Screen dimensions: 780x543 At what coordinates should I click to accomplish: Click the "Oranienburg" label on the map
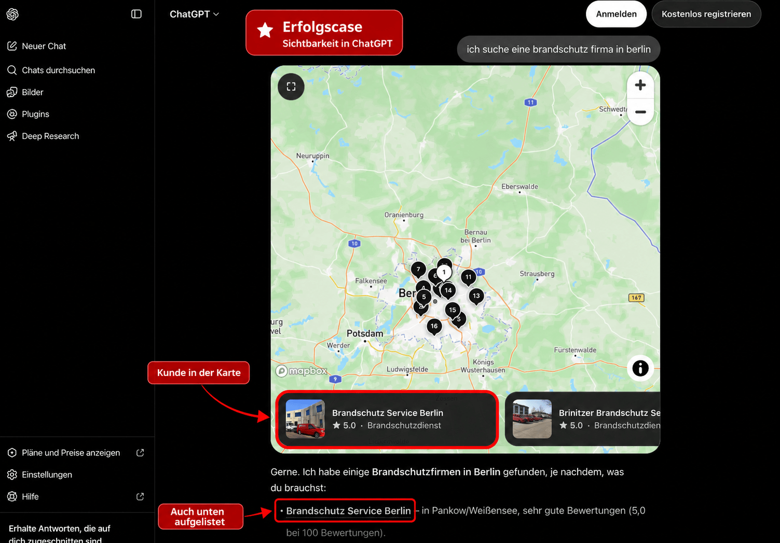pyautogui.click(x=404, y=215)
